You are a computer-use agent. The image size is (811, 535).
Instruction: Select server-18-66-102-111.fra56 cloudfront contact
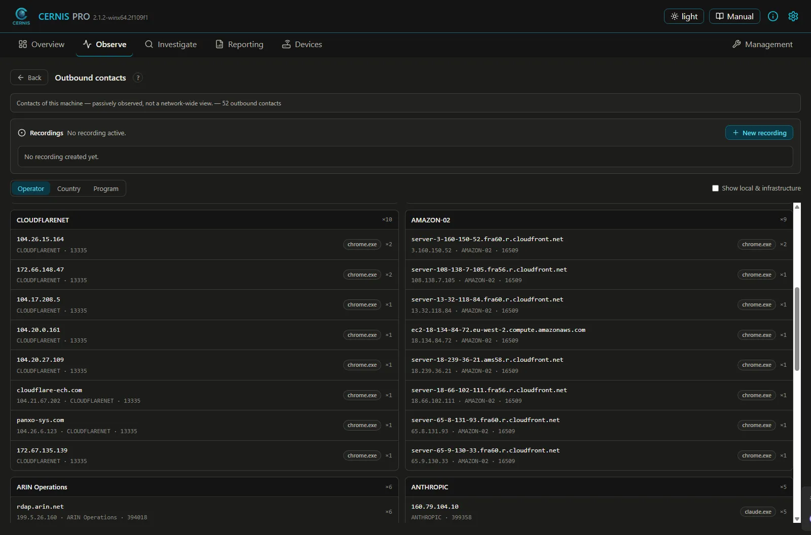599,395
